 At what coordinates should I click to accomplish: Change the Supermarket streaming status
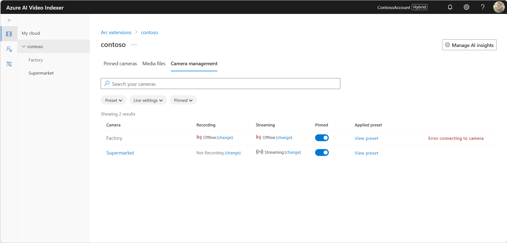[x=293, y=152]
